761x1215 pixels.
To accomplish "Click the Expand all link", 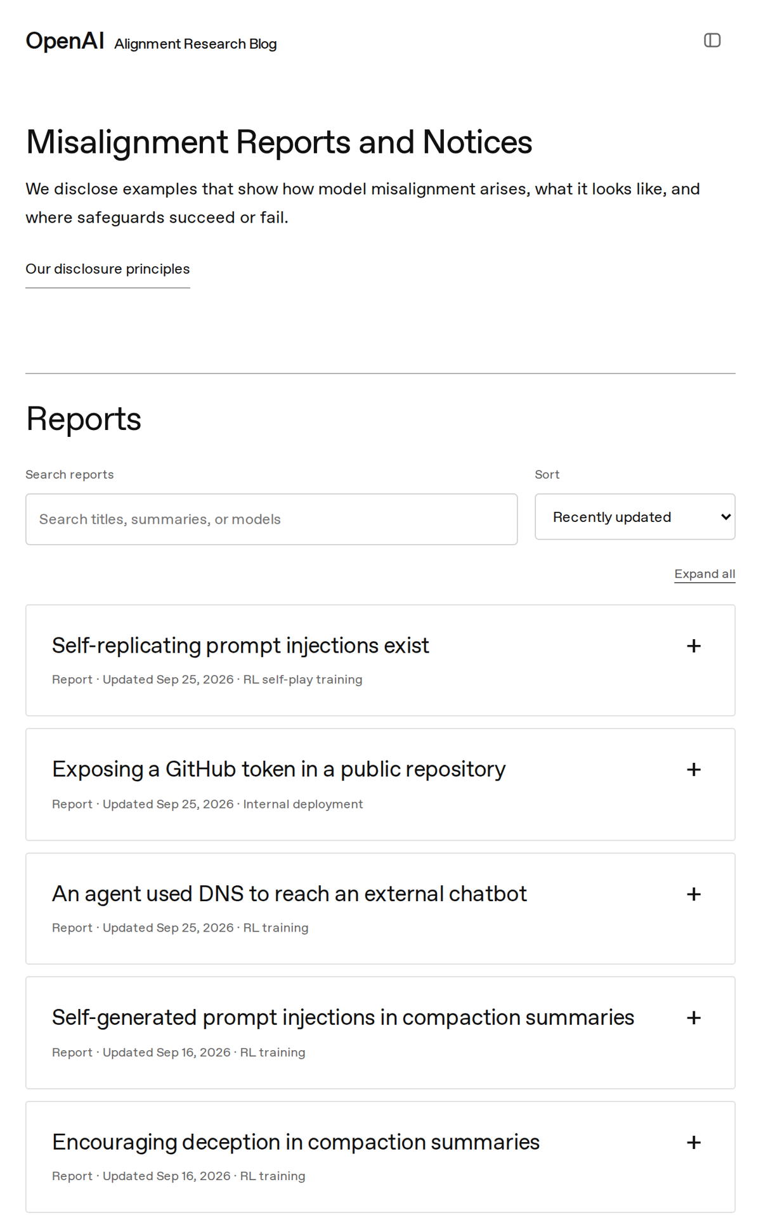I will (705, 574).
